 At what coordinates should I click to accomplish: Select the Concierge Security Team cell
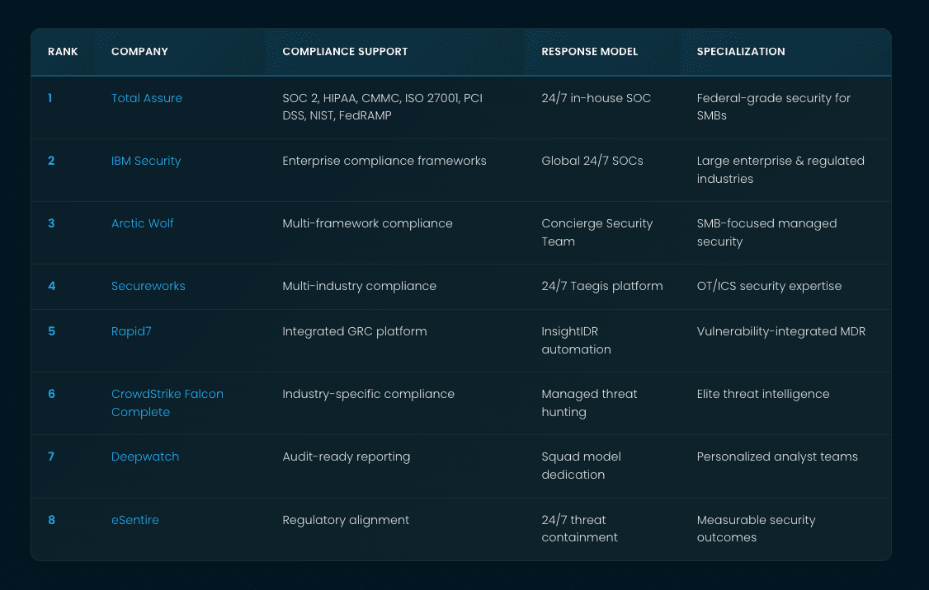click(x=597, y=232)
